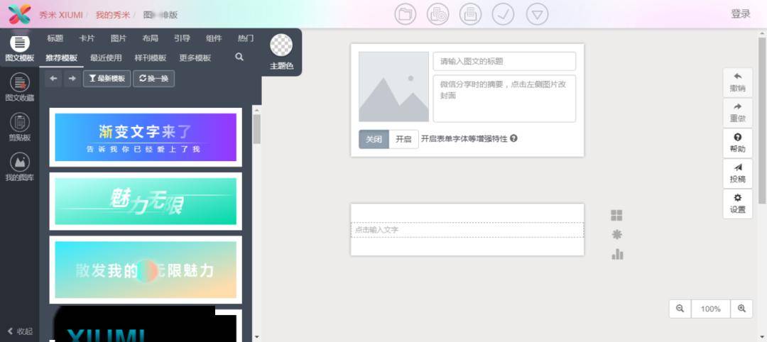Image resolution: width=767 pixels, height=342 pixels.
Task: Click the search magnifier in template panel
Action: pos(239,57)
